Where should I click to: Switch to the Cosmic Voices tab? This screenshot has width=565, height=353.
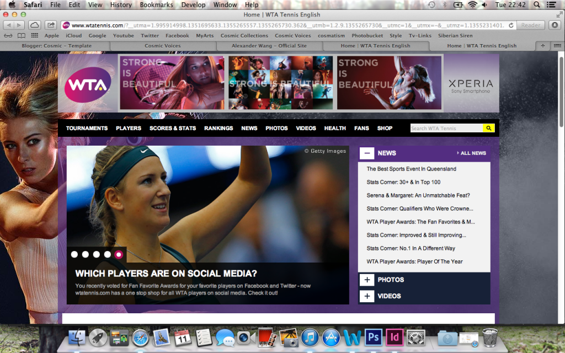coord(163,46)
